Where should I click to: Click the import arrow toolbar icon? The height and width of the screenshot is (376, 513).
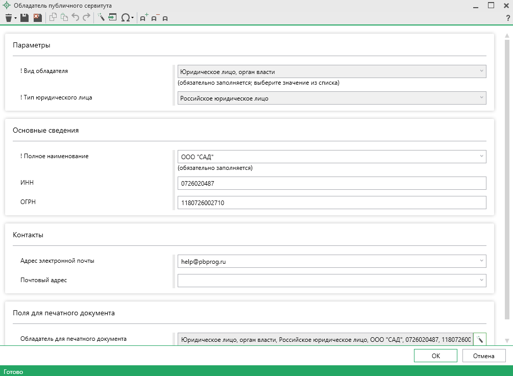[112, 18]
